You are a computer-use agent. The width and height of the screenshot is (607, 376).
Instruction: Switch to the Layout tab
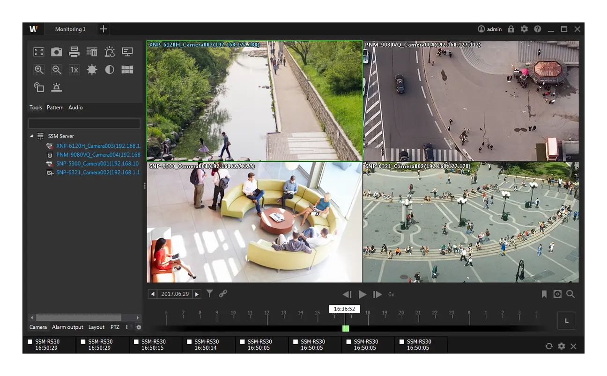[96, 327]
